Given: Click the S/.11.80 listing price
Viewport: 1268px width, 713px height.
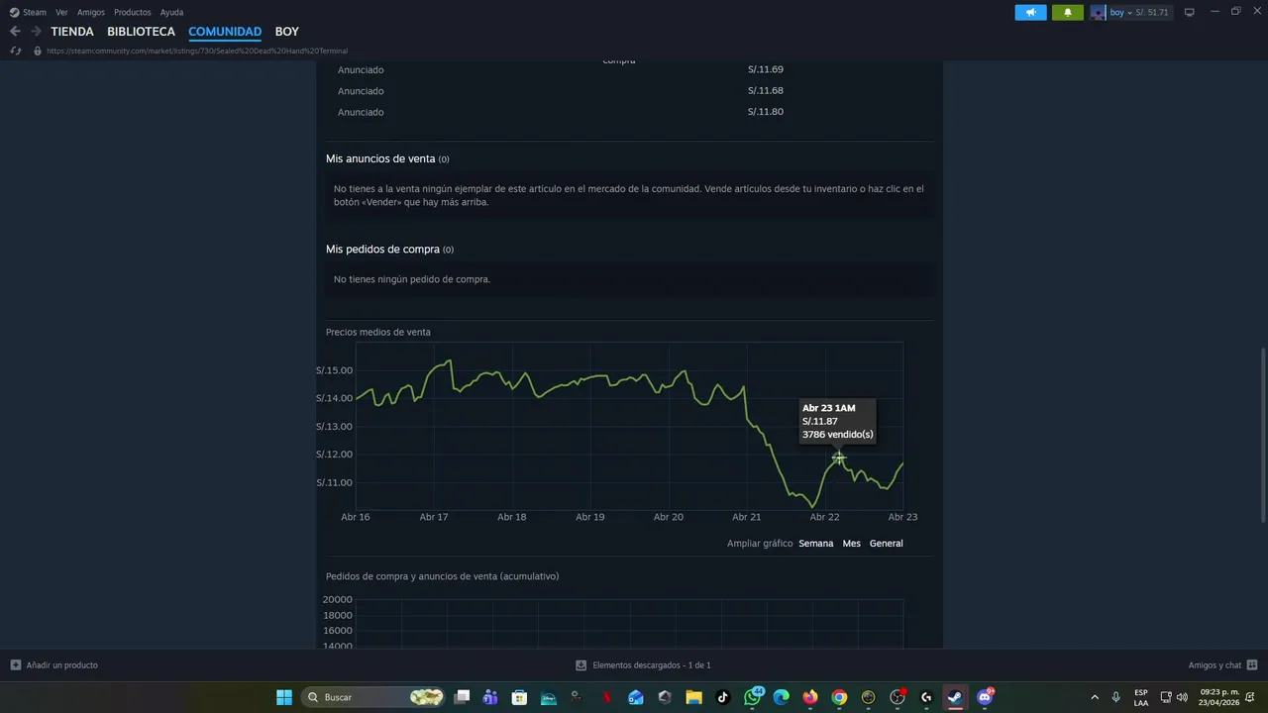Looking at the screenshot, I should 766,112.
